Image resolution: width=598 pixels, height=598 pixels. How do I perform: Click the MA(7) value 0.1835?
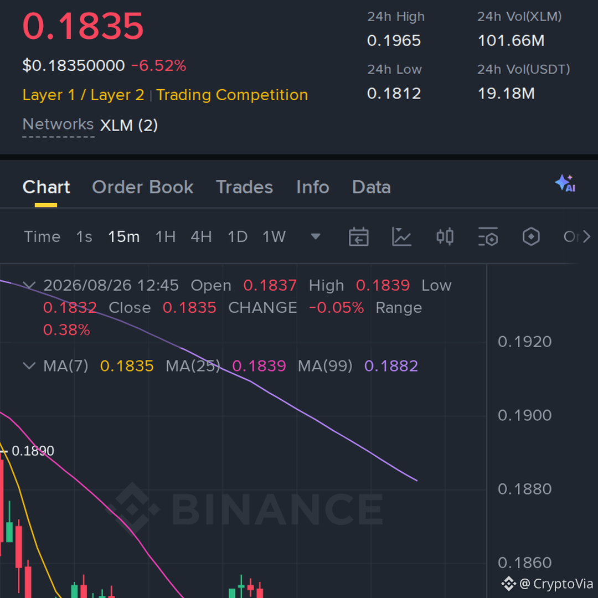[127, 366]
